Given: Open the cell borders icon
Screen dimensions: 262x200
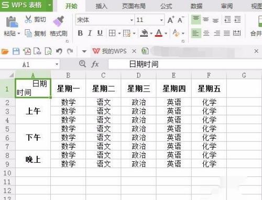Looking at the screenshot, I should tap(112, 33).
